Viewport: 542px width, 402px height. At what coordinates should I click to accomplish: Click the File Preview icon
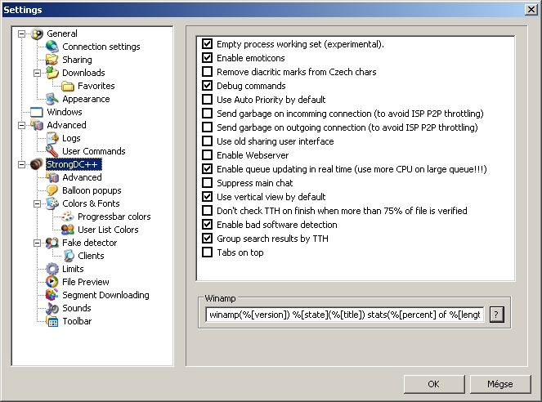(x=52, y=282)
